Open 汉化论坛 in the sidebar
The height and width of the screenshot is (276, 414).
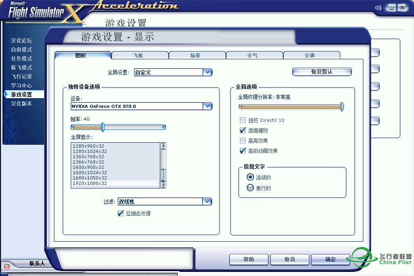coord(21,40)
